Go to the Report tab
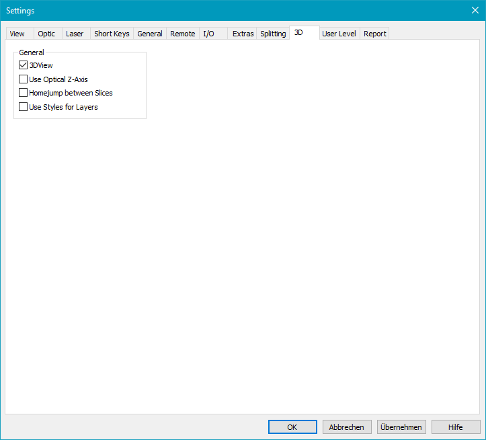The height and width of the screenshot is (440, 486). click(x=375, y=34)
